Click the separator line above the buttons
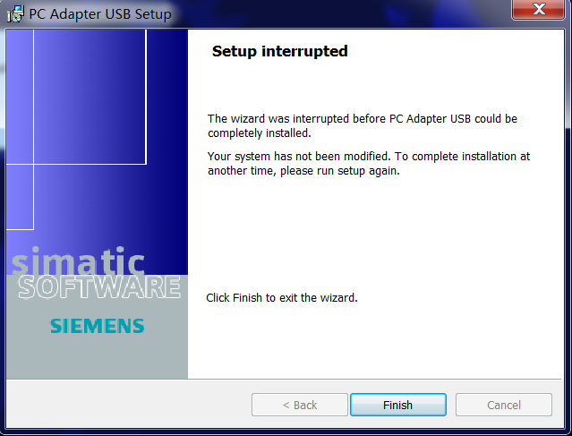Image resolution: width=572 pixels, height=436 pixels. pos(284,379)
